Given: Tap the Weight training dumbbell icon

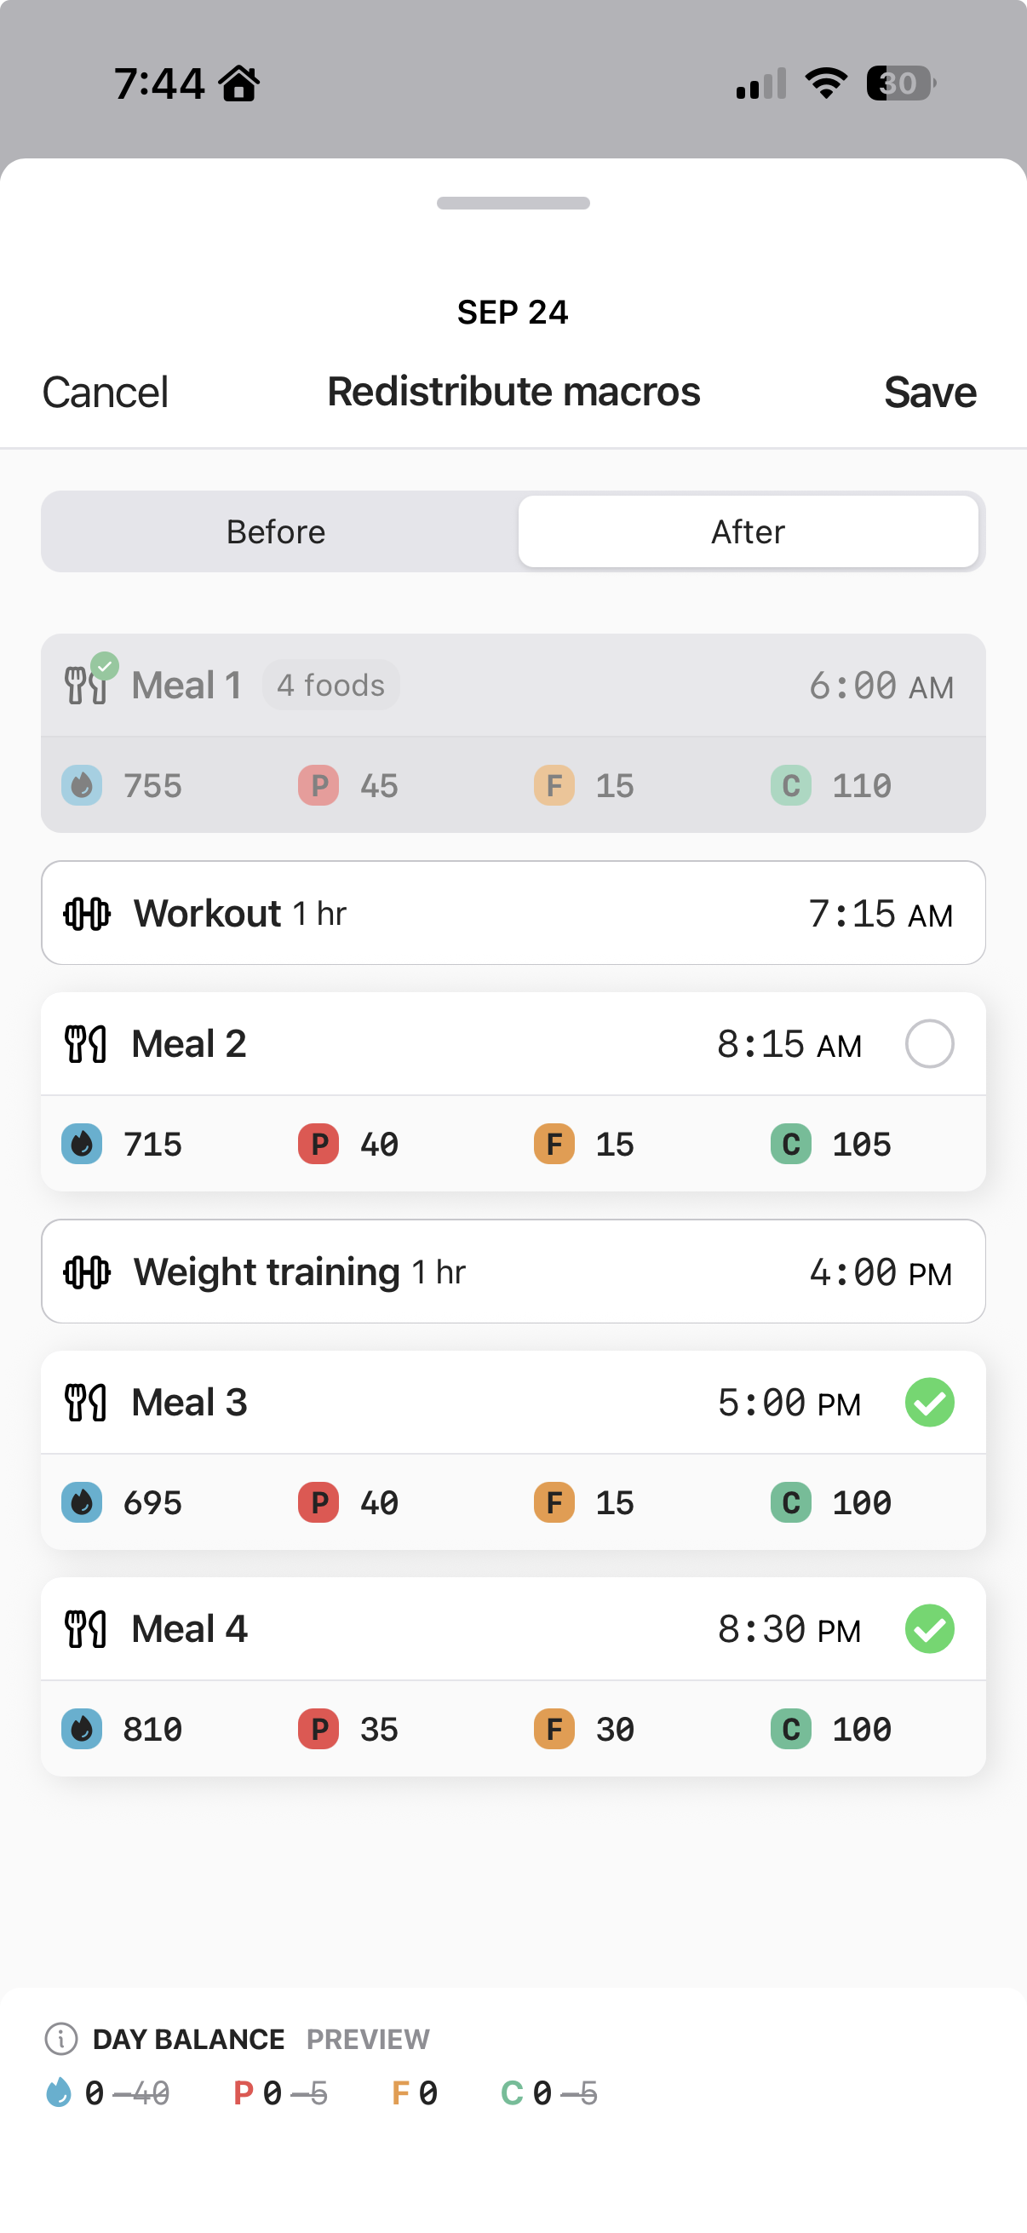Looking at the screenshot, I should (87, 1272).
